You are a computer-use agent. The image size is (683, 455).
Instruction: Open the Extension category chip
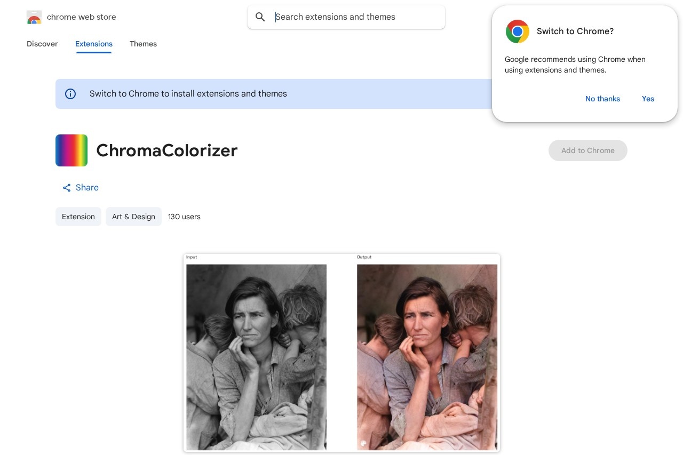tap(78, 217)
